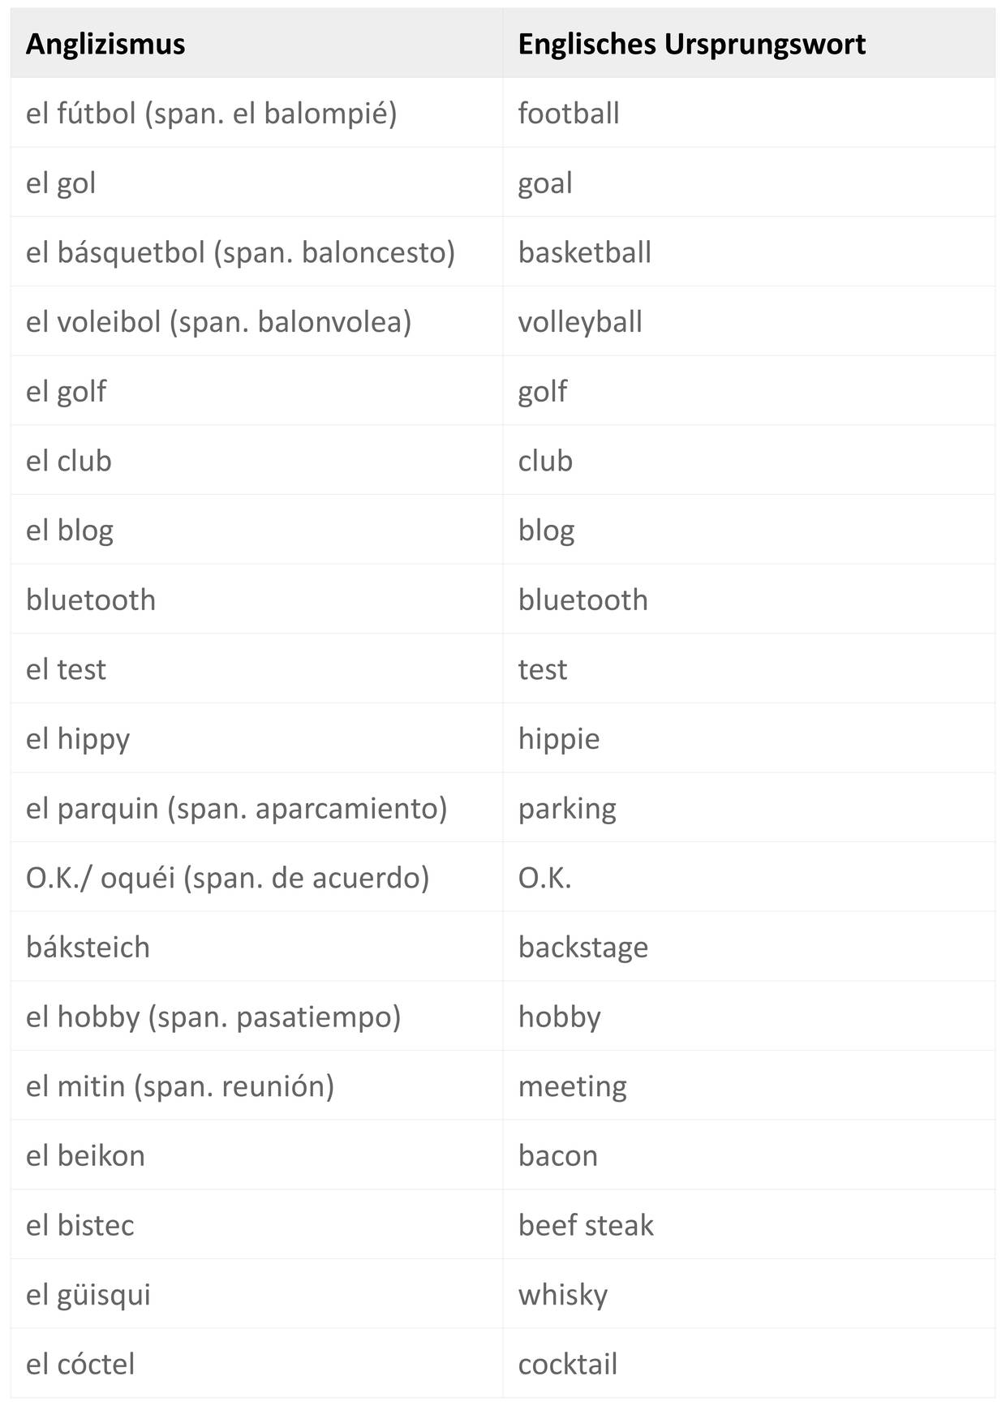
Task: Click "bluetooth" in the Anglizismus column
Action: click(x=91, y=600)
